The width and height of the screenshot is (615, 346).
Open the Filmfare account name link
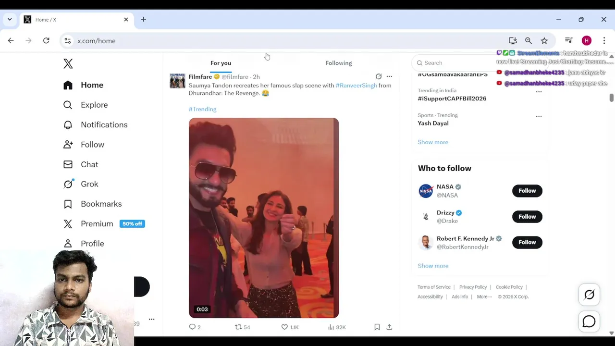coord(200,77)
